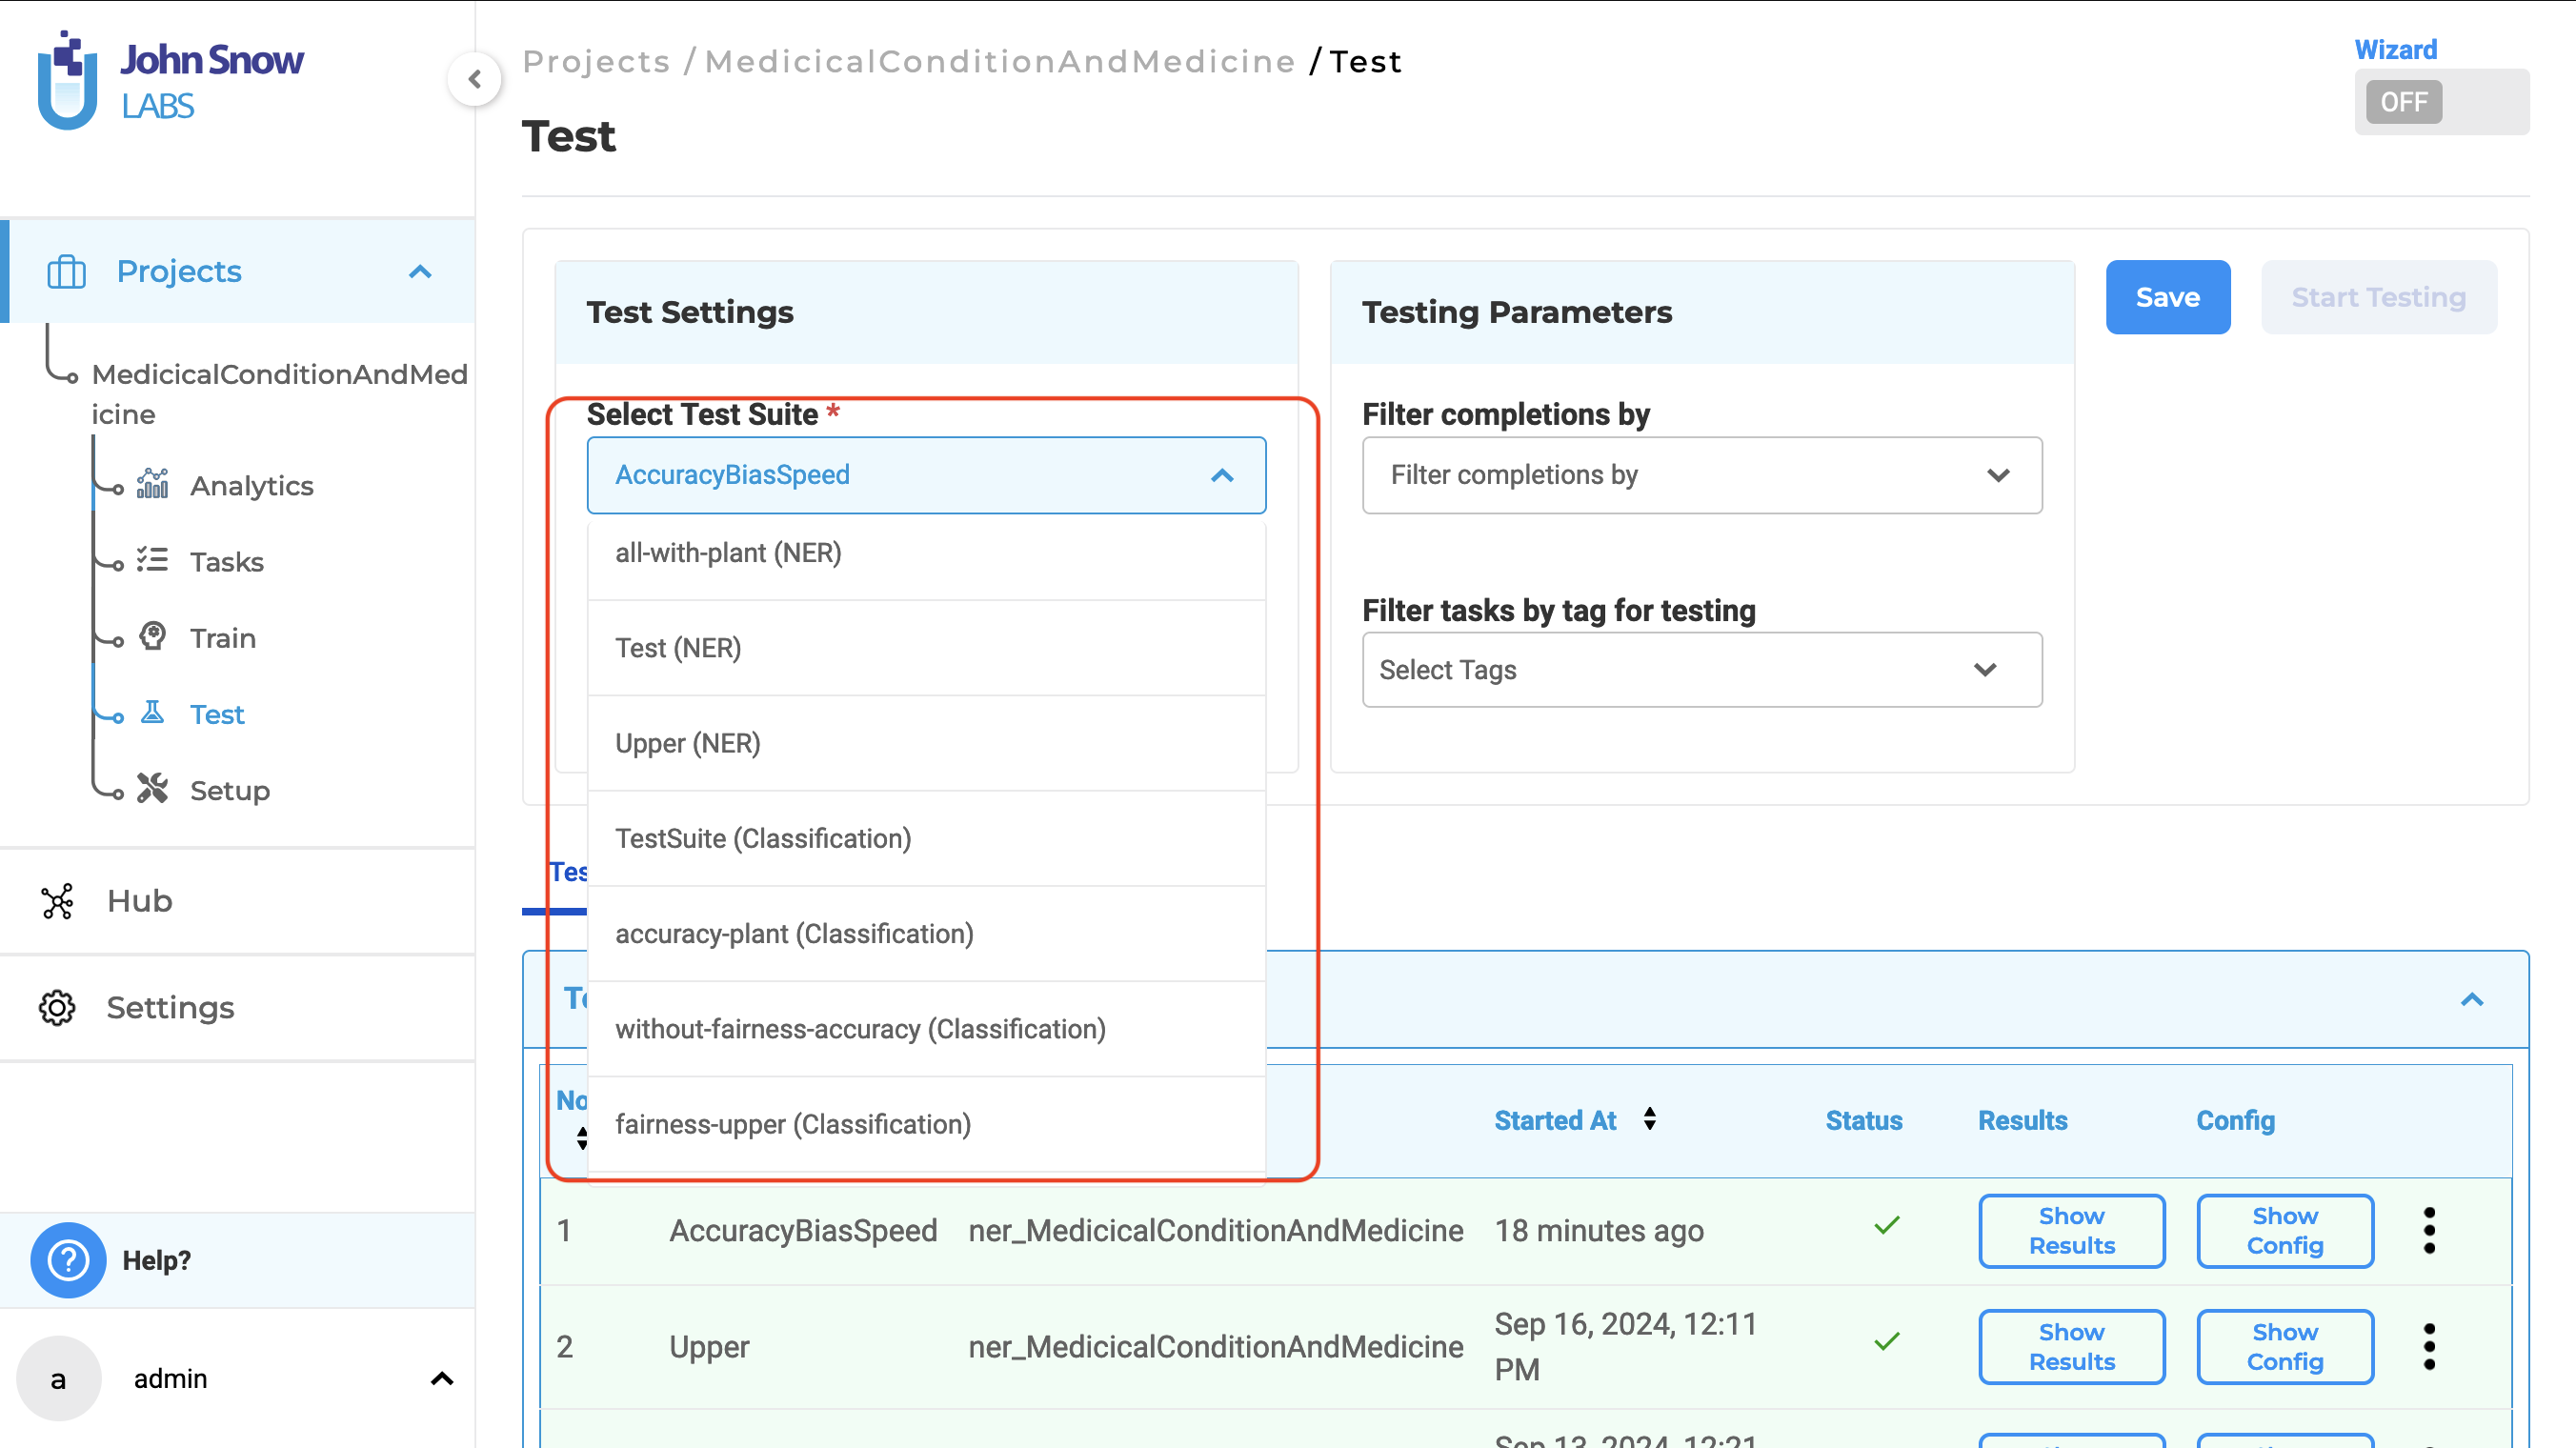Click 'Sep 16, 2024, 12:11 PM' cell

[1625, 1347]
